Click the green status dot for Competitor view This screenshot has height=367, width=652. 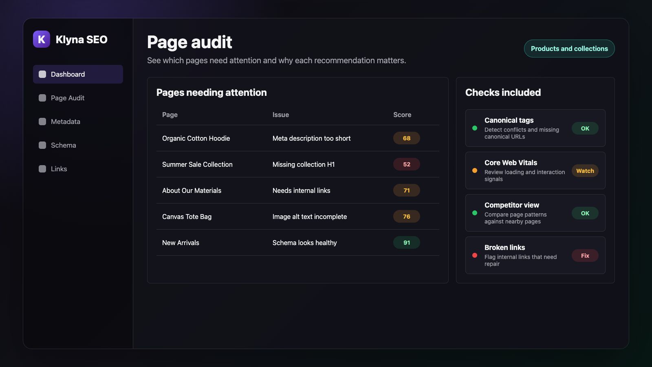click(475, 213)
